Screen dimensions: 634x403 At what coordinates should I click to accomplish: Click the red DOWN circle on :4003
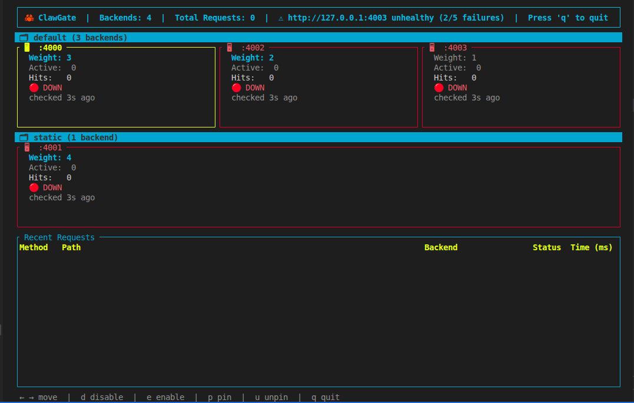point(439,88)
